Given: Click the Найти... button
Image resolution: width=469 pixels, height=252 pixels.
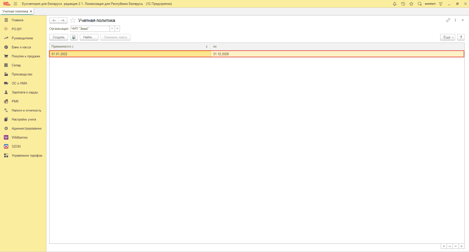Looking at the screenshot, I should click(89, 37).
